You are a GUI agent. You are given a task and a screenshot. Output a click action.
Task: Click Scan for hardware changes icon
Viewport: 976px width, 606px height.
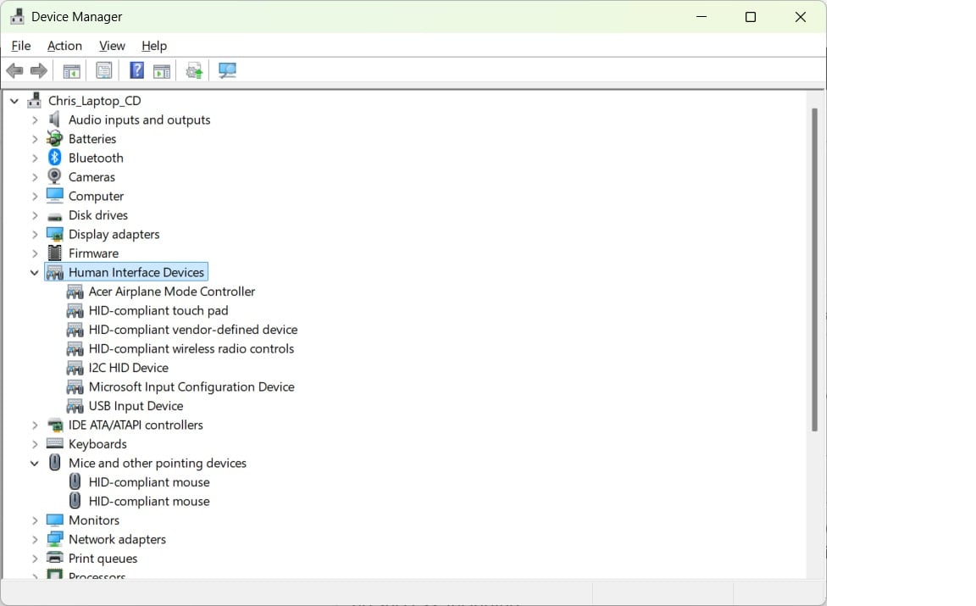[227, 70]
